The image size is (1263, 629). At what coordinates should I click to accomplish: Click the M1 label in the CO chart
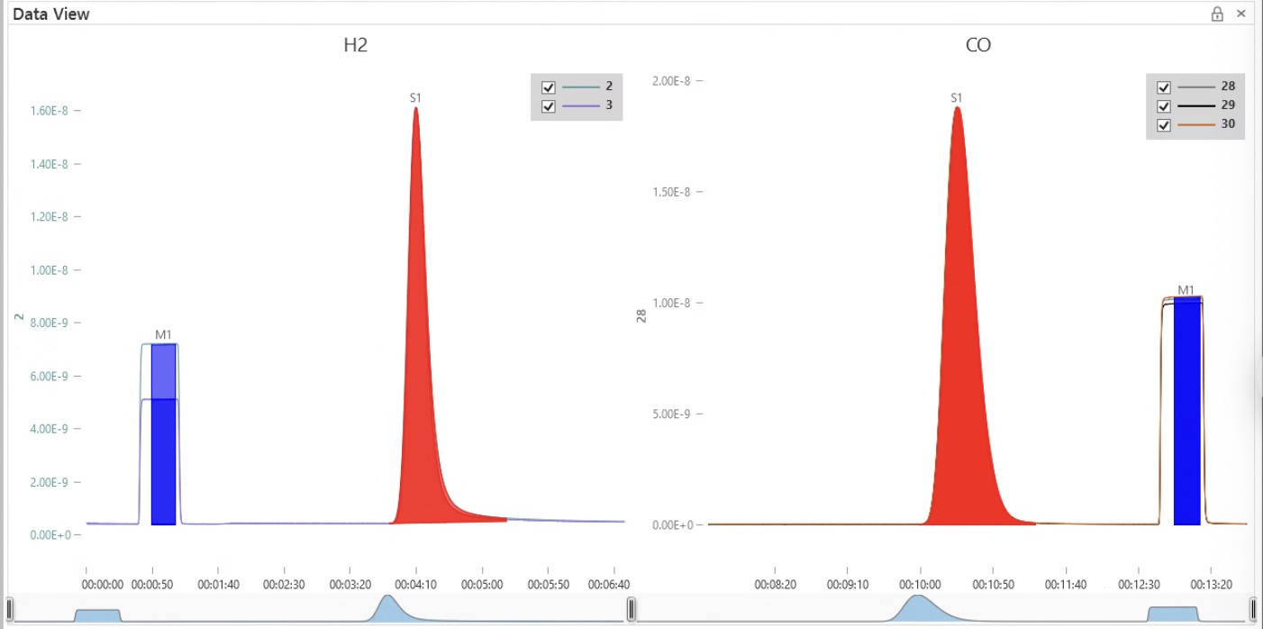[1186, 290]
